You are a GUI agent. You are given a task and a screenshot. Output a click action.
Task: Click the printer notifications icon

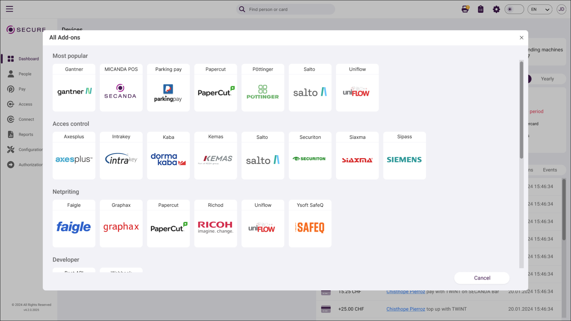[465, 9]
